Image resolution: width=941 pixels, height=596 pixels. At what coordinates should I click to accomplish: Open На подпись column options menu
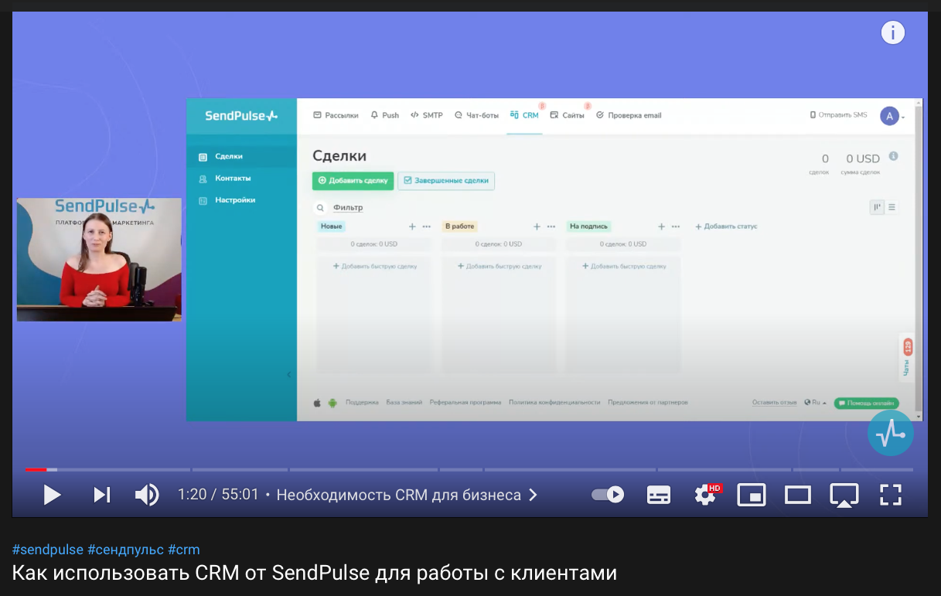pos(676,226)
